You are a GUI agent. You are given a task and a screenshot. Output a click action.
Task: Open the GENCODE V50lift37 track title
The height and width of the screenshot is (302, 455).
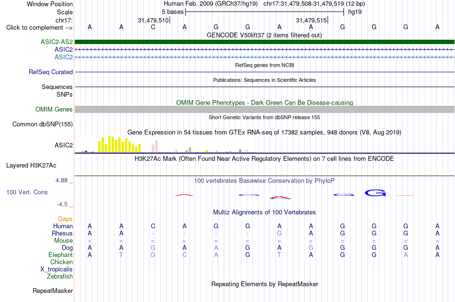click(x=264, y=35)
